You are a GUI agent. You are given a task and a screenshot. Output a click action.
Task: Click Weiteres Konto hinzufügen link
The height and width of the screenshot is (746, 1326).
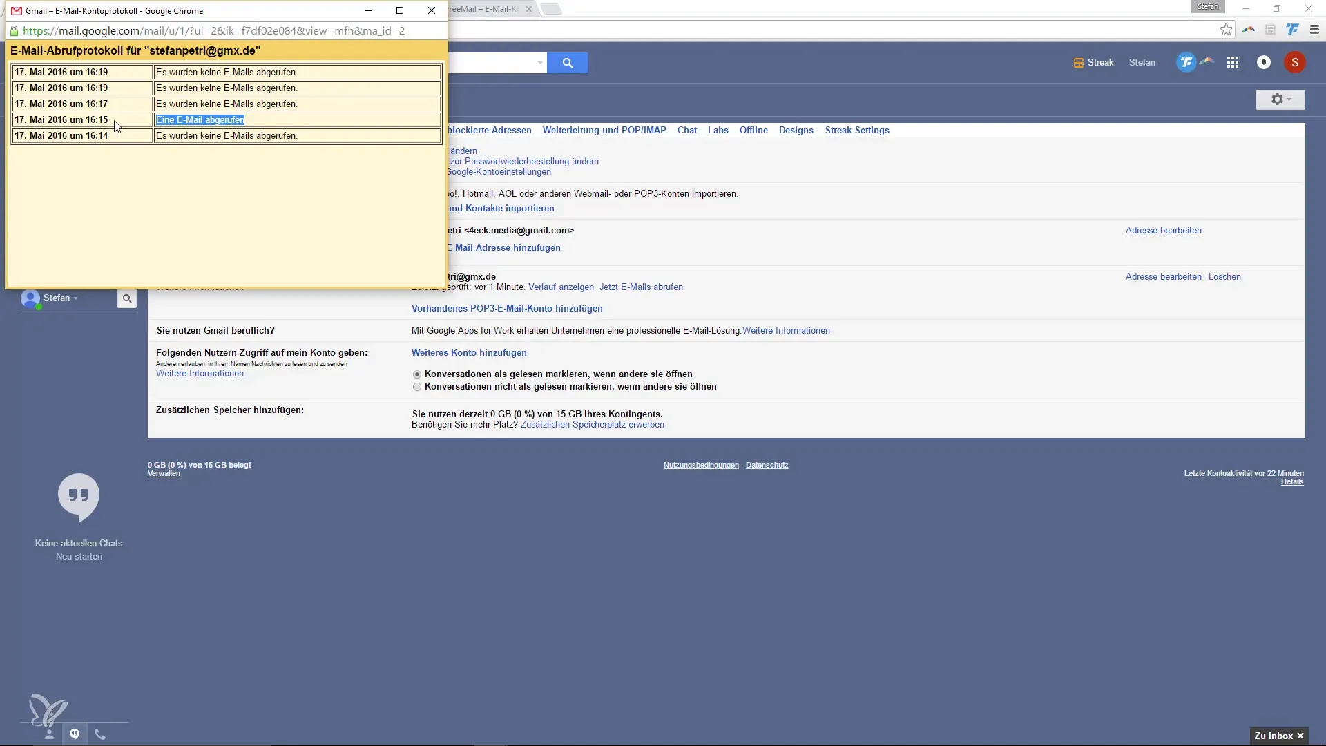pyautogui.click(x=469, y=353)
